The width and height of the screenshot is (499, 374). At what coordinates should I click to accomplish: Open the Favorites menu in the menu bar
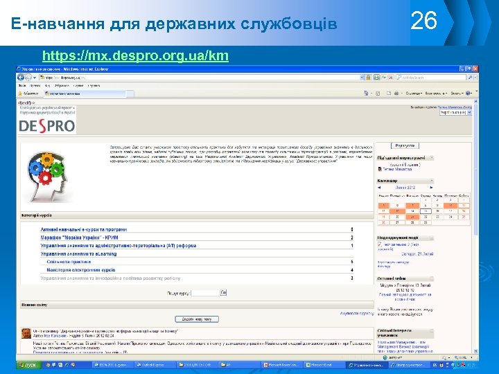tap(62, 86)
